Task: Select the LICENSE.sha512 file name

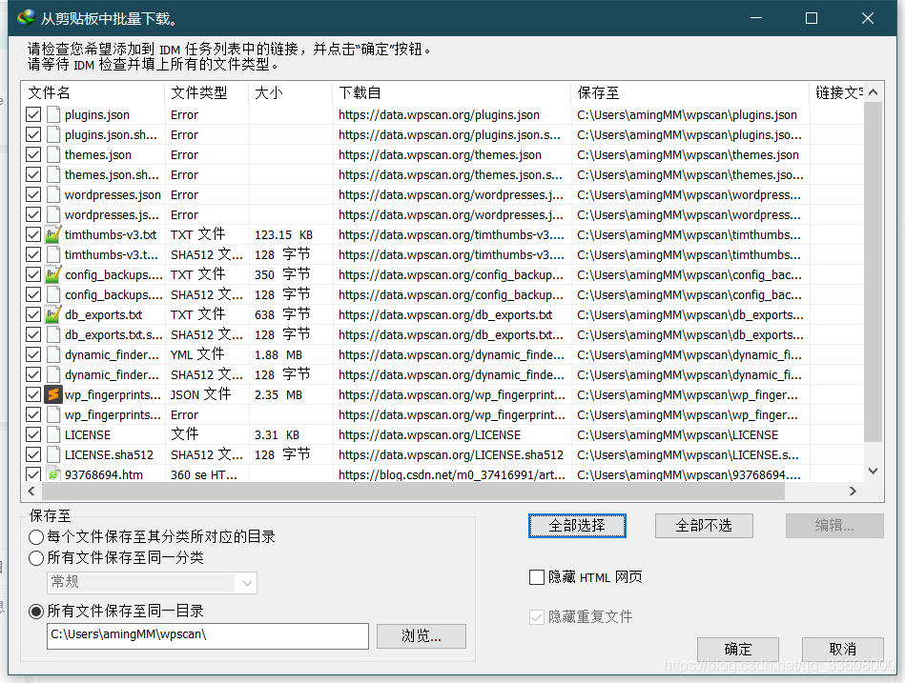Action: point(109,454)
